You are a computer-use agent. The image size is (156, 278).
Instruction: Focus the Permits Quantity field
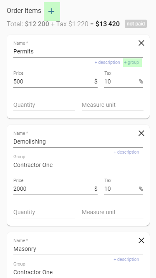[x=44, y=105]
